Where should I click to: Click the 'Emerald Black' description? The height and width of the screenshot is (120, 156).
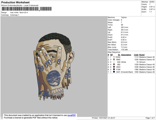pyautogui.click(x=127, y=72)
